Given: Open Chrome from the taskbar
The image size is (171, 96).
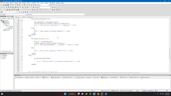Looking at the screenshot, I should tap(98, 94).
